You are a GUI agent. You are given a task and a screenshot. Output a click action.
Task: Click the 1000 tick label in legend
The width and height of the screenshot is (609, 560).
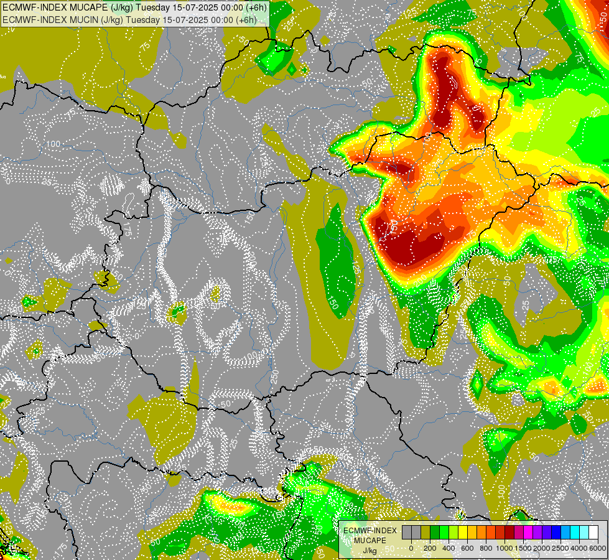504,548
